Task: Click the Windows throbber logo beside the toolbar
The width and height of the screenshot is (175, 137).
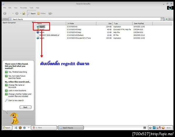Action: click(x=170, y=8)
